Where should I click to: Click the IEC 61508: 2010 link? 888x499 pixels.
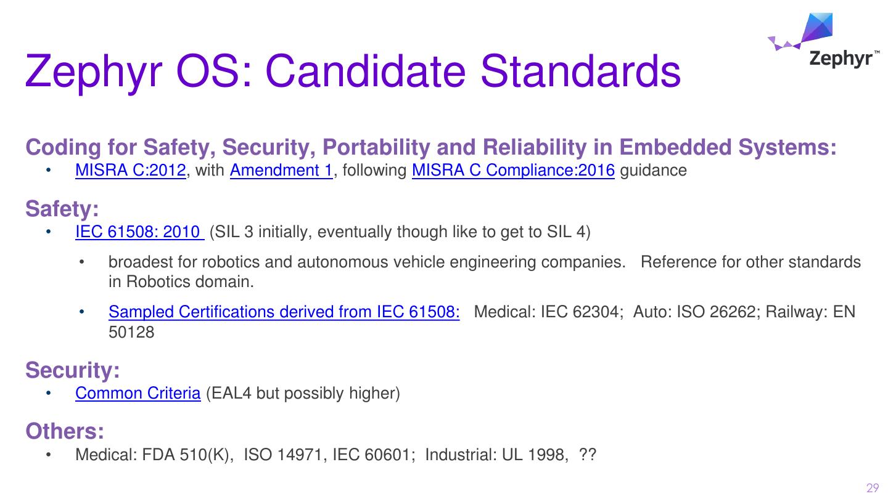(x=139, y=232)
